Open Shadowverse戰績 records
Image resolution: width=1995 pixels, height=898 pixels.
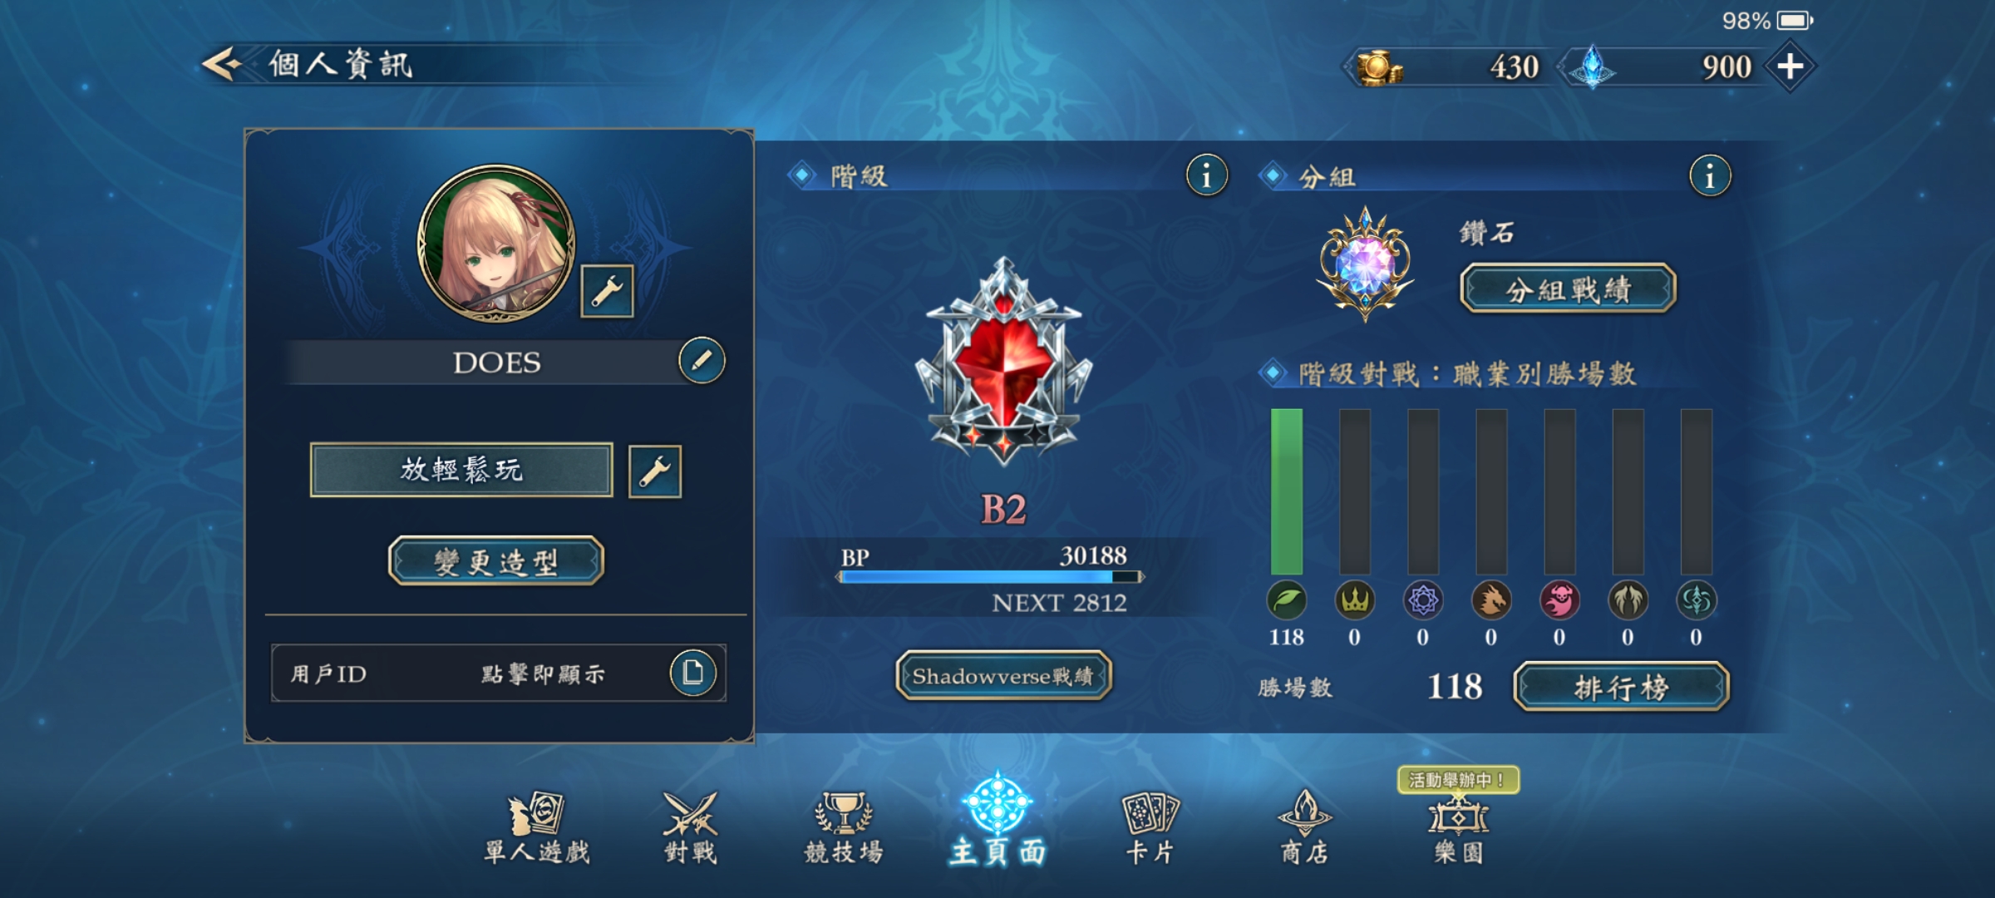[1003, 675]
